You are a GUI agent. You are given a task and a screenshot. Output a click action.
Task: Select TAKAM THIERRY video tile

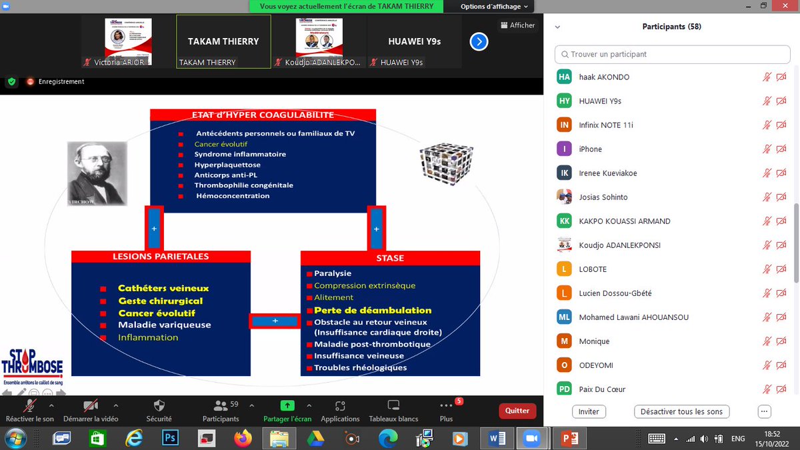tap(223, 41)
